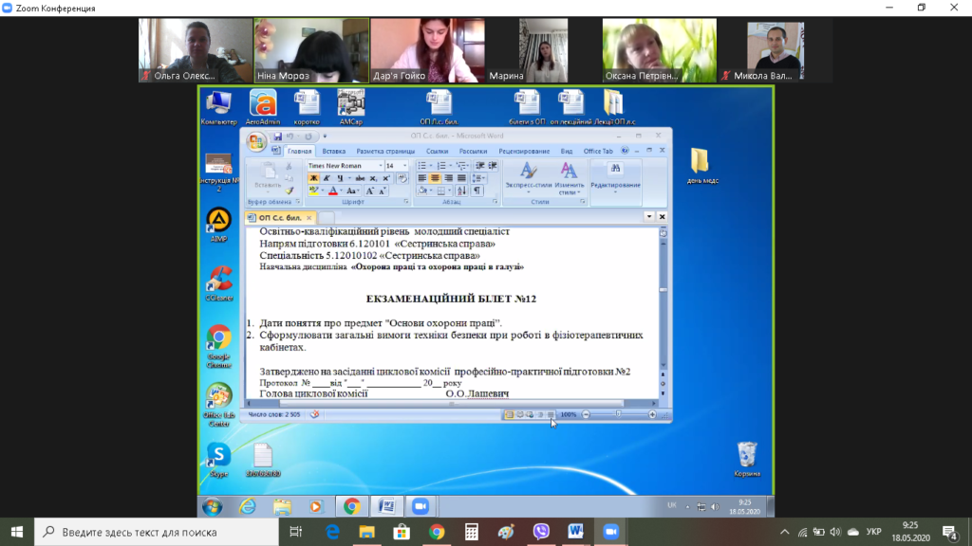
Task: Open the Times New Roman font dropdown
Action: pos(380,166)
